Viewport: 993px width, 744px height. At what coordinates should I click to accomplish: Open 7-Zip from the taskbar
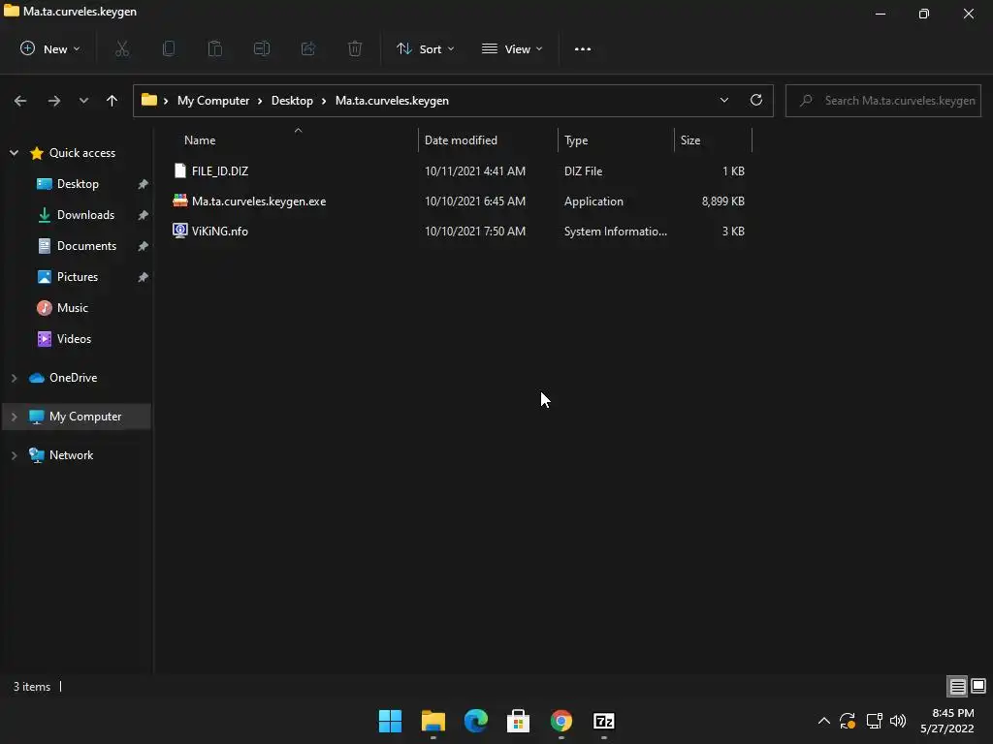(603, 721)
